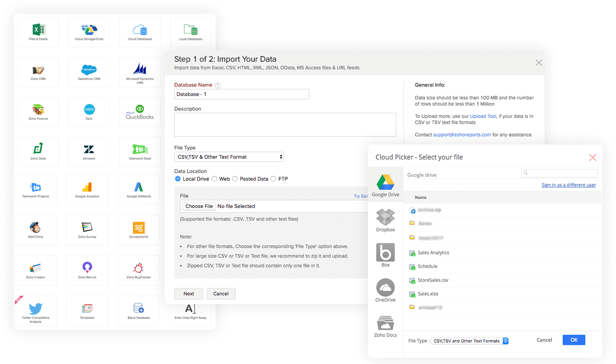The width and height of the screenshot is (616, 364).
Task: Switch to Dropbox source
Action: [386, 220]
